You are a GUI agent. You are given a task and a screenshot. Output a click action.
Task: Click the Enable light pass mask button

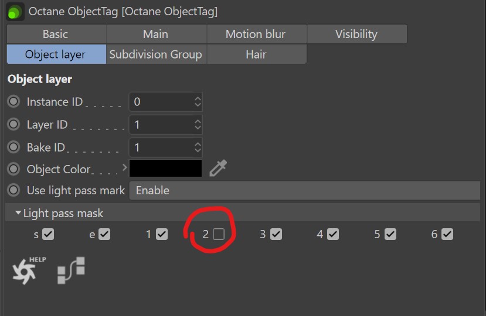304,191
